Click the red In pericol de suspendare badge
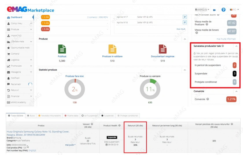This screenshot has width=243, height=155. point(235,65)
